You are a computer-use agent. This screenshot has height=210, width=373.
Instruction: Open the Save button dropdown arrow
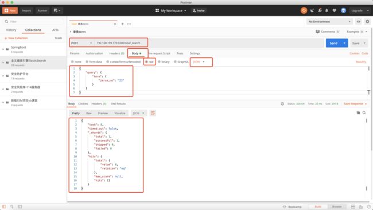click(364, 43)
